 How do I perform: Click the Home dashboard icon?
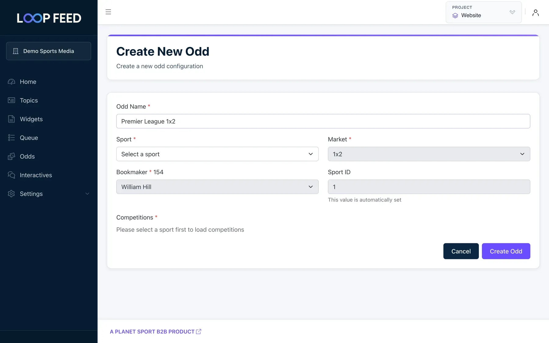pyautogui.click(x=11, y=82)
